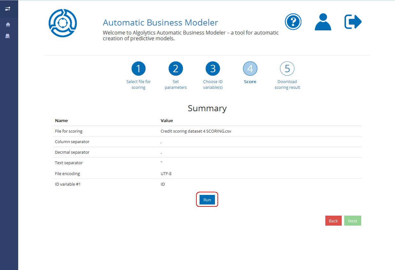Open the help question mark icon
The width and height of the screenshot is (395, 270).
[293, 22]
